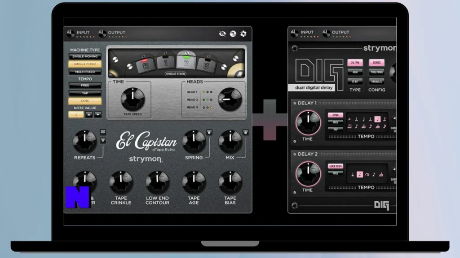Viewport: 460px width, 258px height.
Task: Click the HEADS selector knob
Action: click(230, 99)
